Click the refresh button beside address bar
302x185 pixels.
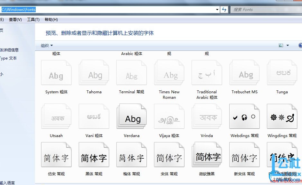click(x=224, y=9)
